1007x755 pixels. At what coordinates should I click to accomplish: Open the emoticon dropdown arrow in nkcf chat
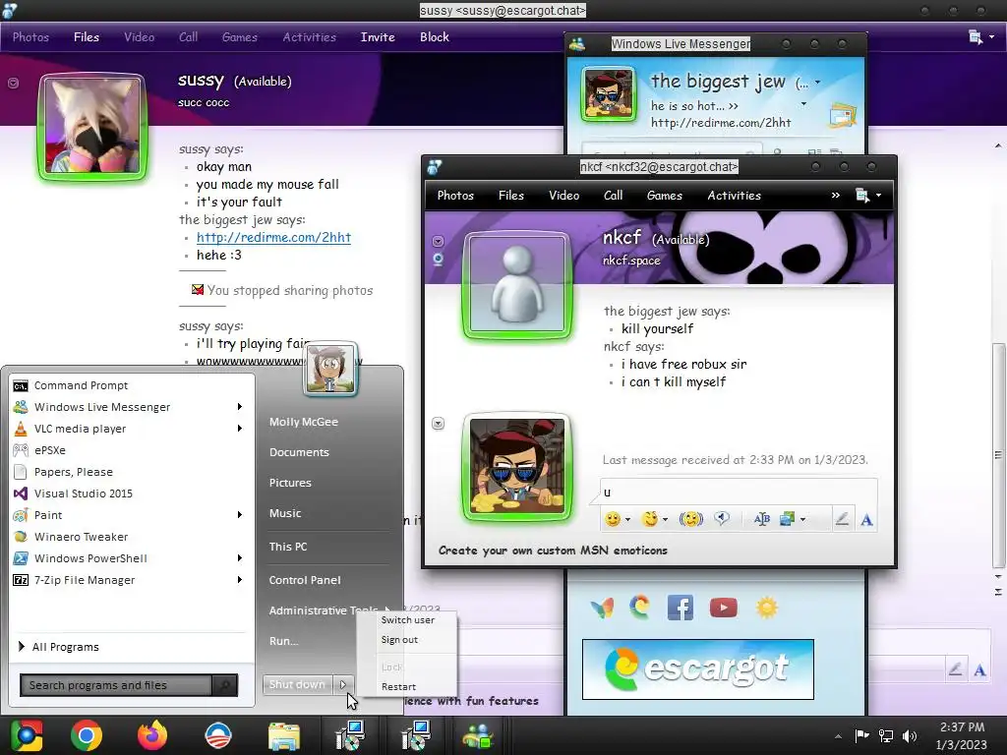[628, 519]
